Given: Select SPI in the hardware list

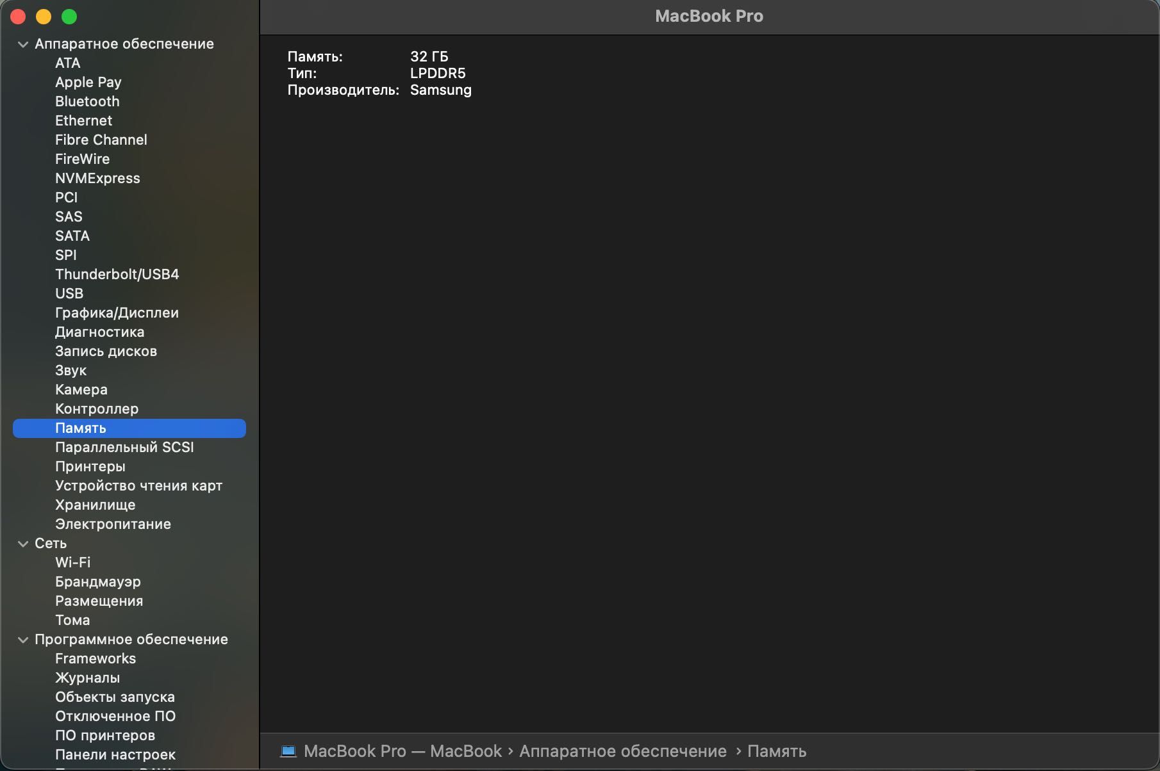Looking at the screenshot, I should [65, 255].
